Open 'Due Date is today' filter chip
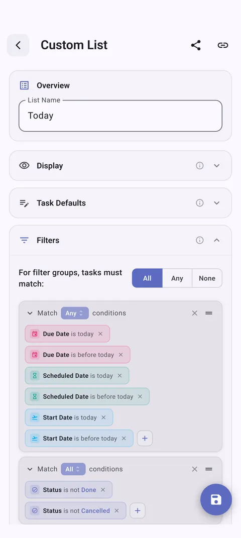The width and height of the screenshot is (241, 538). click(x=67, y=334)
